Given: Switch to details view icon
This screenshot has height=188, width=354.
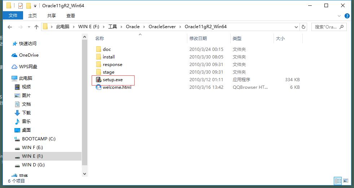Looking at the screenshot, I should (338, 181).
